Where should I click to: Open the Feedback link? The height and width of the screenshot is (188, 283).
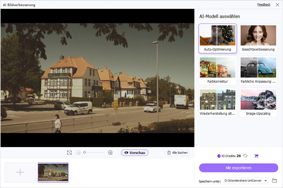click(x=264, y=5)
